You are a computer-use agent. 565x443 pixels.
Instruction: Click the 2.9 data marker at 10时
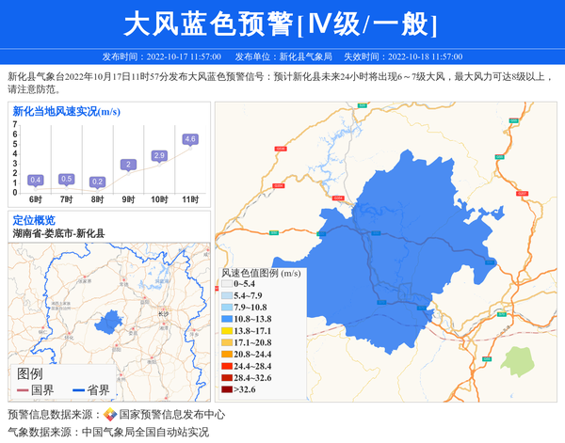coord(159,155)
